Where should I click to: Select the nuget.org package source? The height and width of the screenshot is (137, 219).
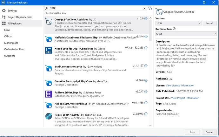click(x=10, y=56)
